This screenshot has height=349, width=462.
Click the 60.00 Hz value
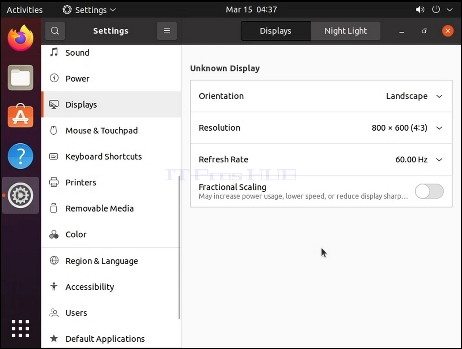pos(411,160)
